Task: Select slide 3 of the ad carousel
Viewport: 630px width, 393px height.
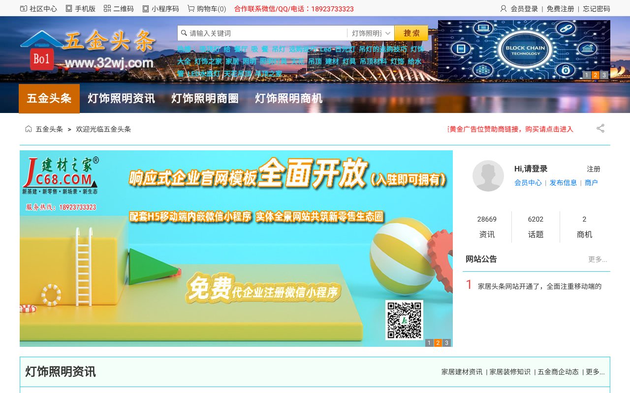Action: (x=446, y=342)
